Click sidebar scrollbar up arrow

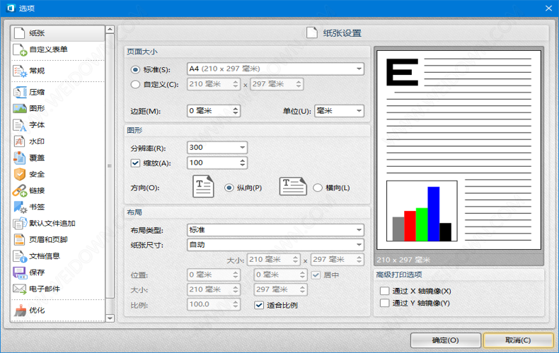click(x=110, y=30)
